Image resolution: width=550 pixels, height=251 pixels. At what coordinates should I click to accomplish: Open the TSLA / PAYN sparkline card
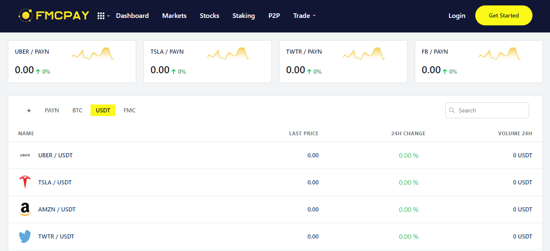click(x=208, y=62)
